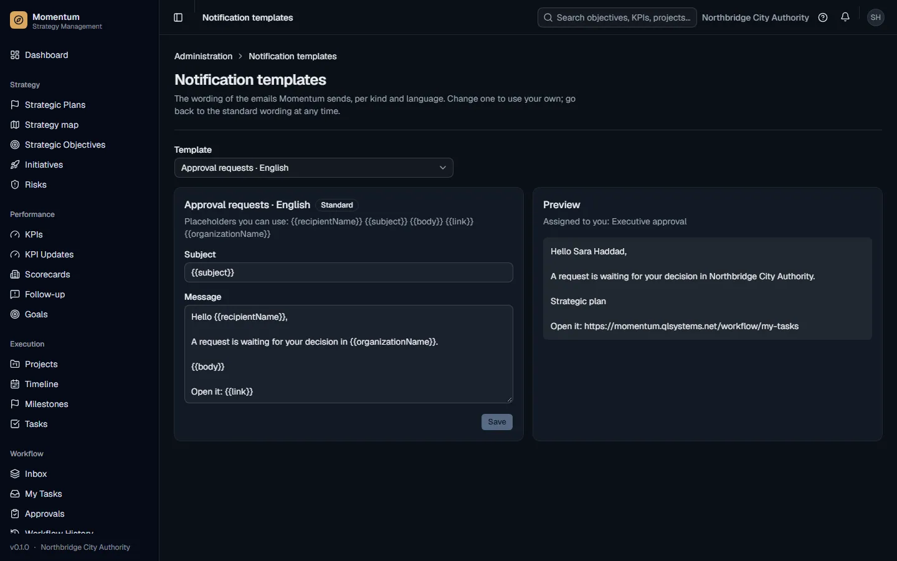Click the Standard badge
Image resolution: width=897 pixels, height=561 pixels.
coord(337,205)
